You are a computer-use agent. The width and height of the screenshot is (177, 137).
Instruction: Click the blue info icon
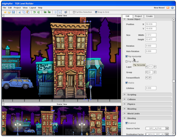(x=172, y=8)
